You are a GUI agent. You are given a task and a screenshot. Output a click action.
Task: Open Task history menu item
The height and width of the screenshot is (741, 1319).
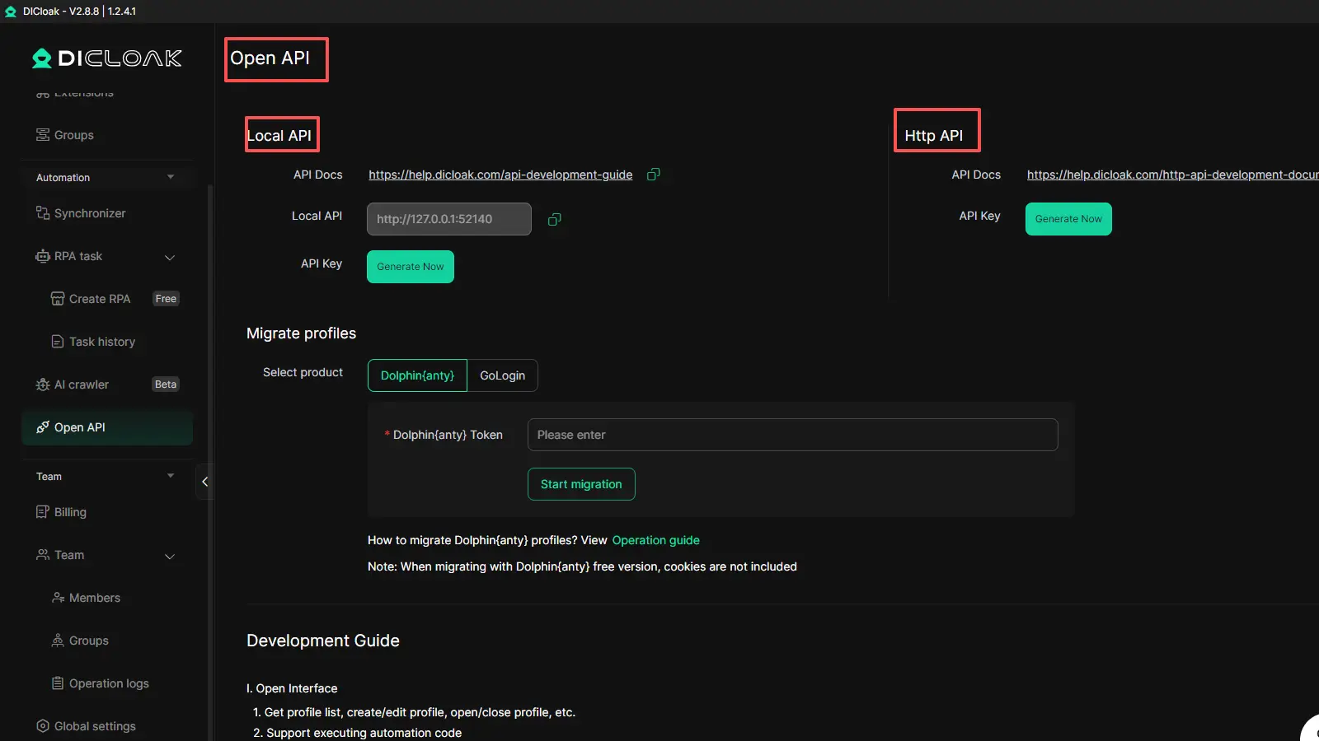pyautogui.click(x=101, y=342)
